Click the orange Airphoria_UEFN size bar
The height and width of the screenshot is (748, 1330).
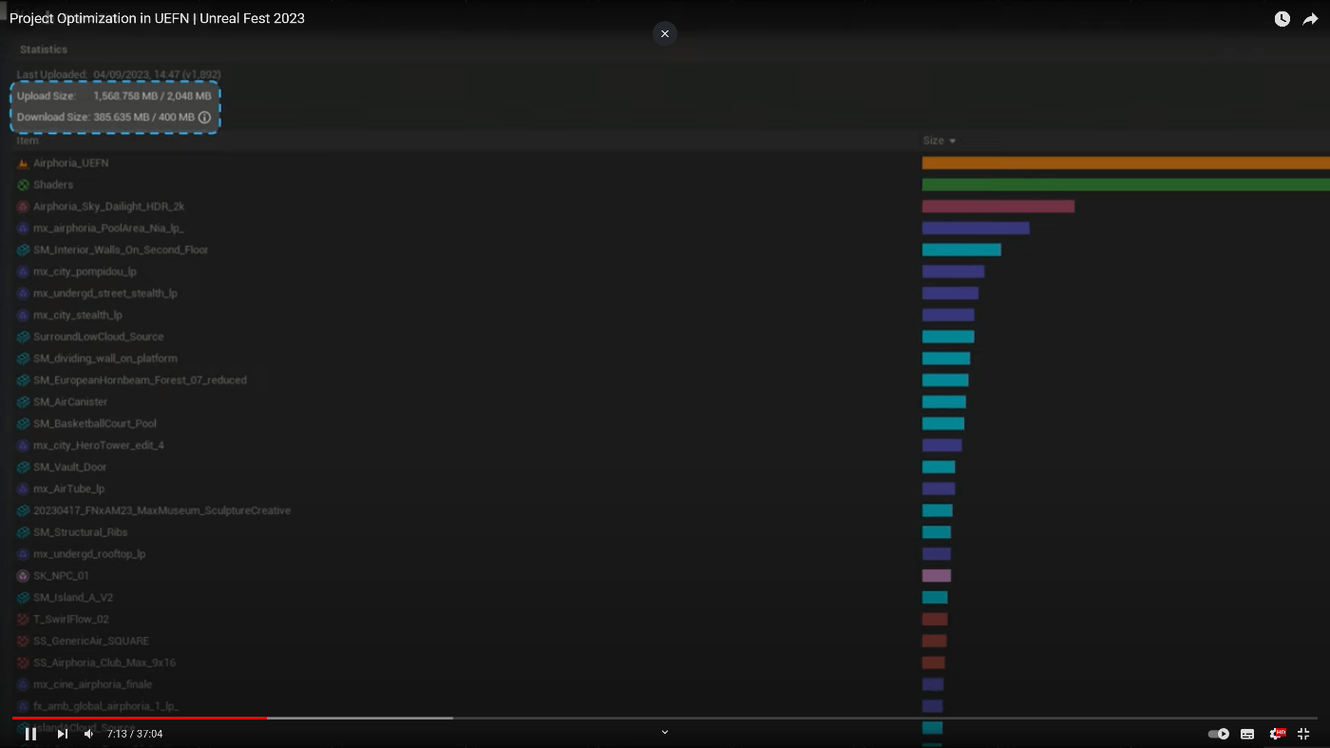[x=1126, y=163]
